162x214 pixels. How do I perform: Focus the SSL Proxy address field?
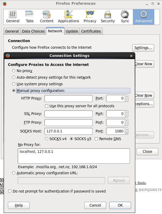tap(69, 114)
